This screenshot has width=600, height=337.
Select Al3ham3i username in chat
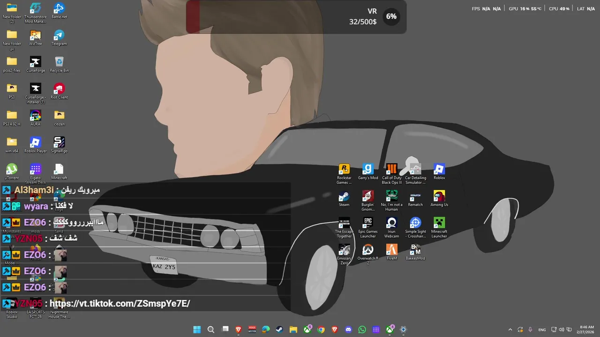pos(34,190)
